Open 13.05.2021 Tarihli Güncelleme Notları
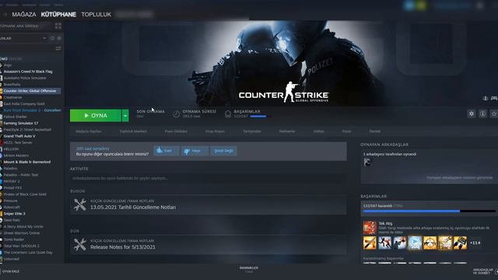The width and height of the screenshot is (498, 280). 133,208
